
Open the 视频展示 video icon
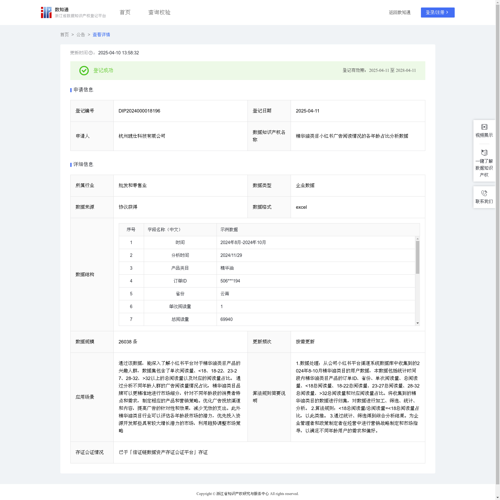(x=484, y=127)
